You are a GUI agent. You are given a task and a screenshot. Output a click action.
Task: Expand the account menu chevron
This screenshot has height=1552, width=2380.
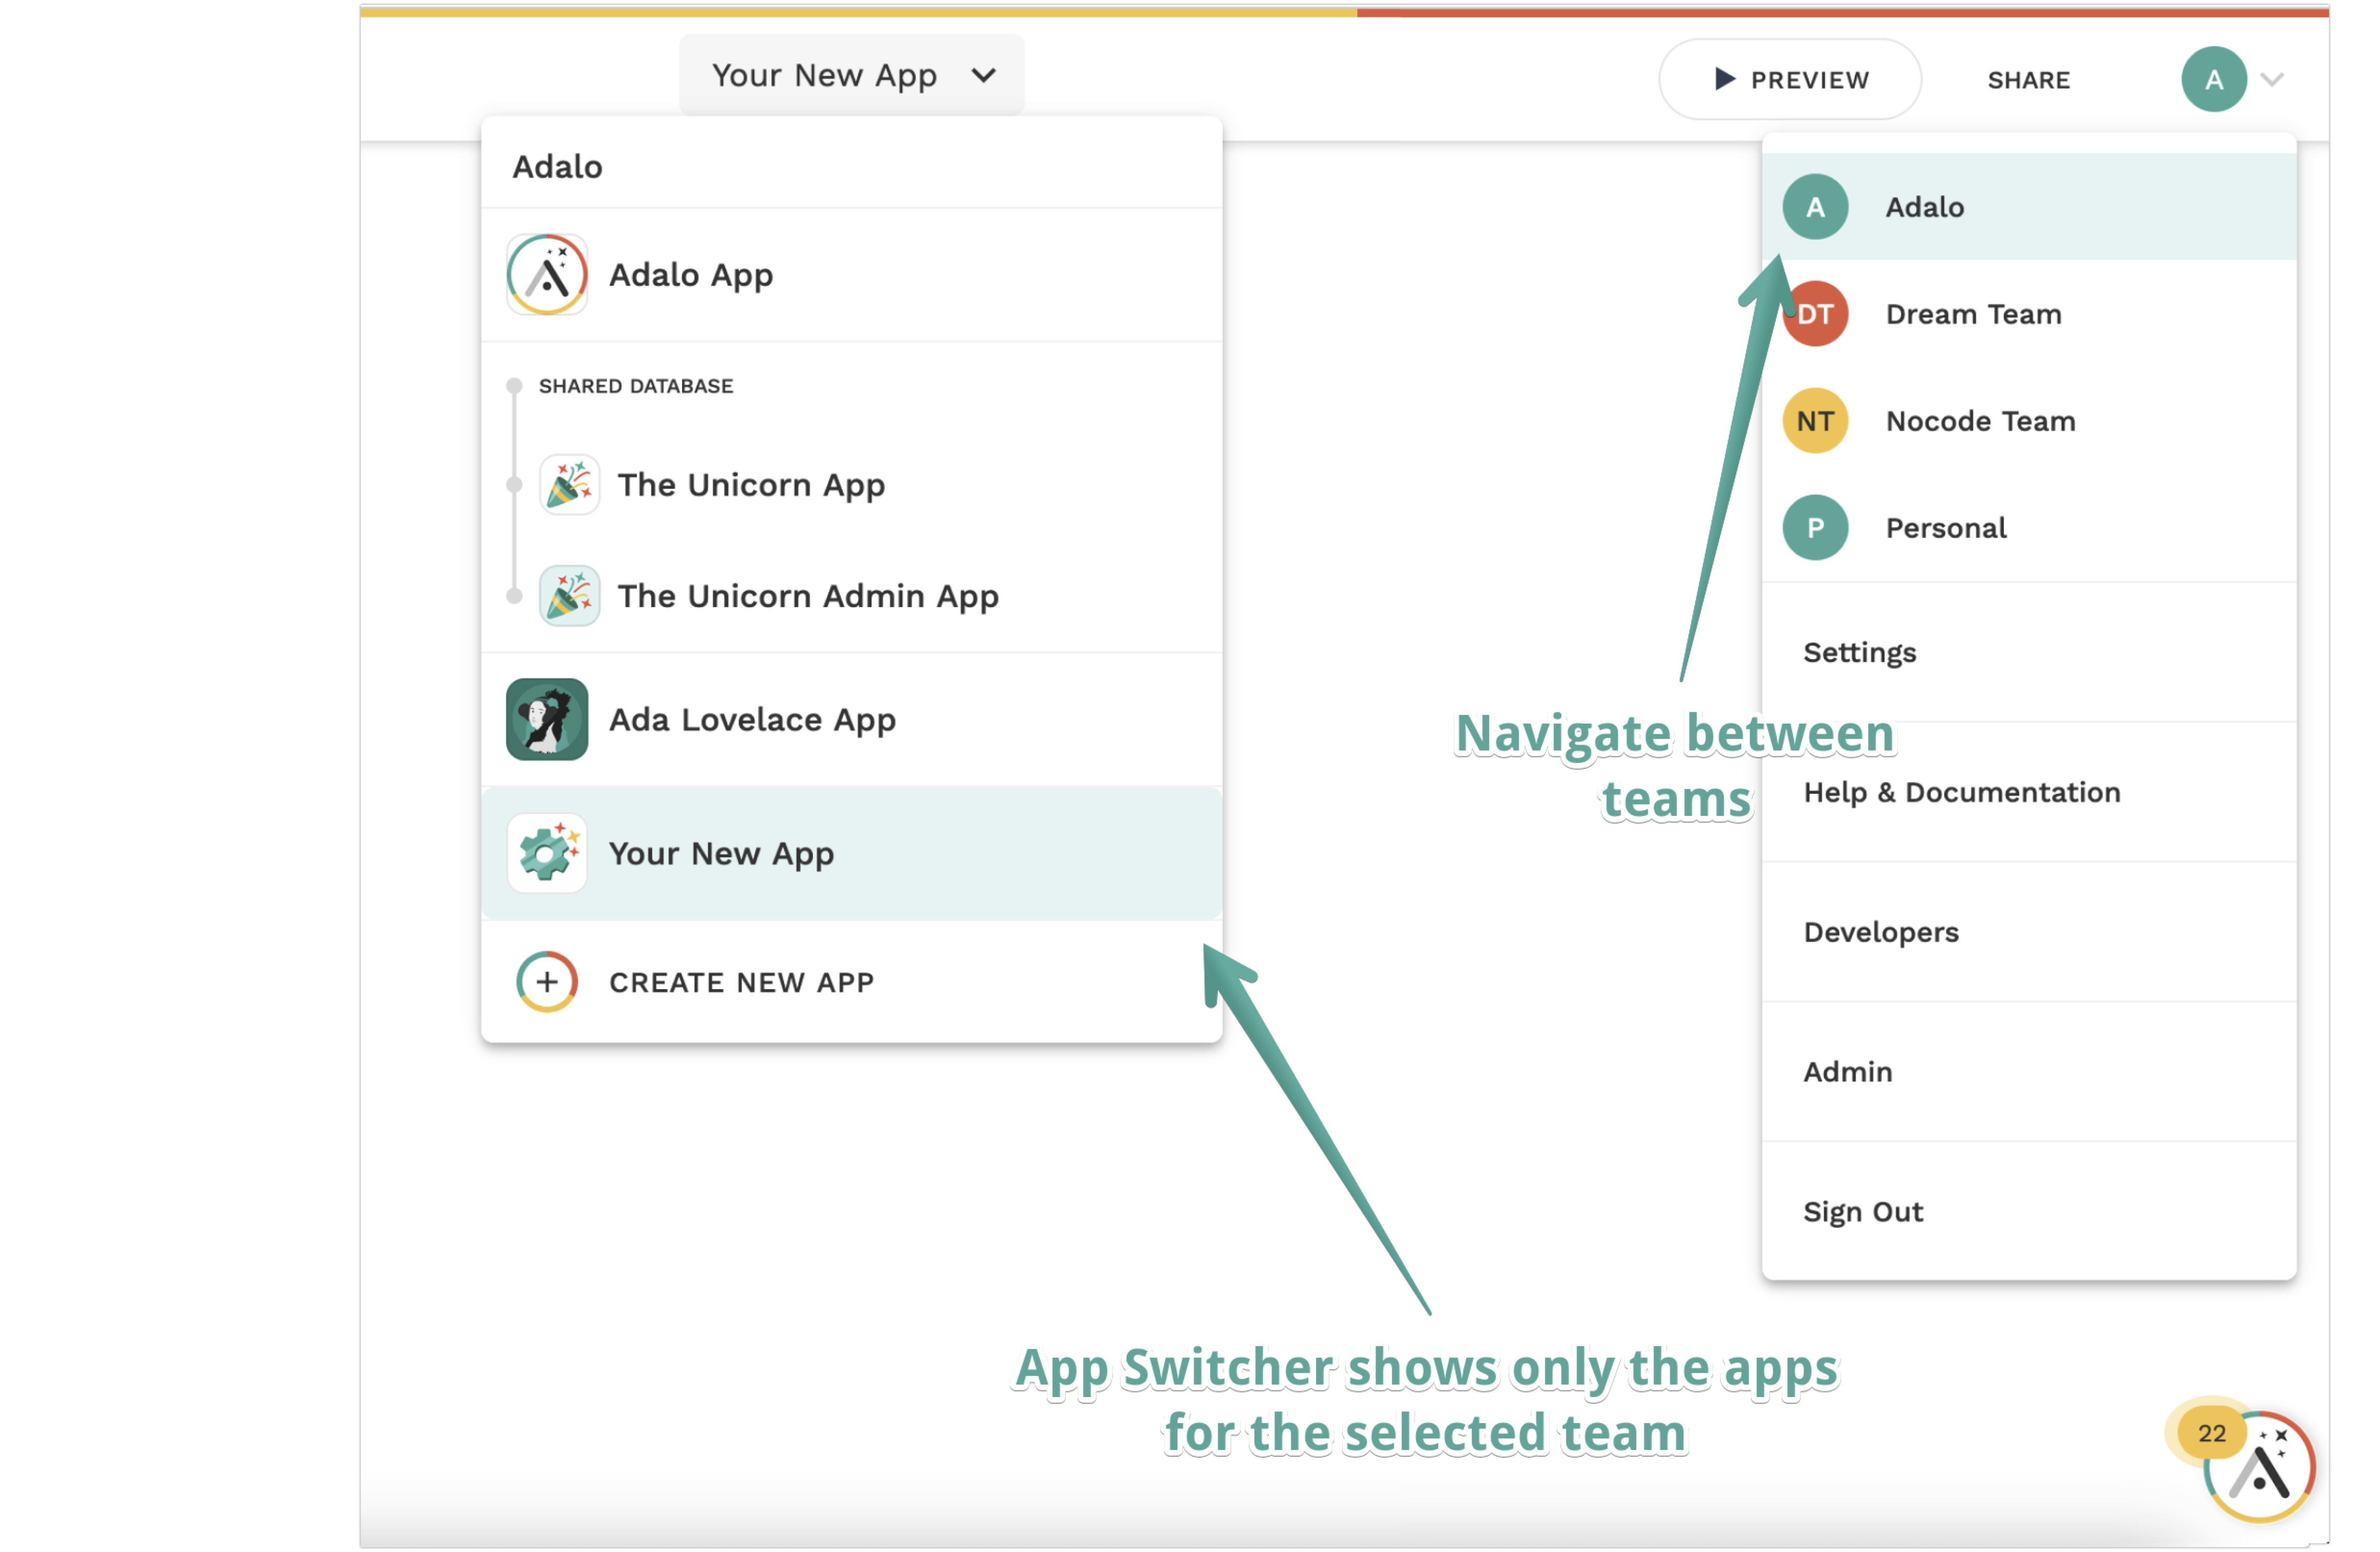pyautogui.click(x=2272, y=80)
